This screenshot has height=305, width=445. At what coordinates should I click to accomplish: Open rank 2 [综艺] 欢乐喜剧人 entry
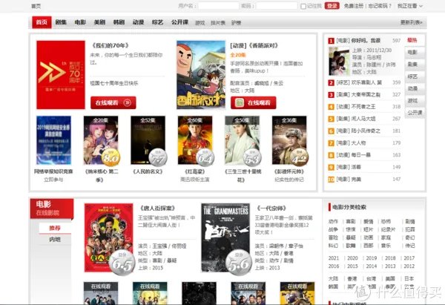coord(359,82)
